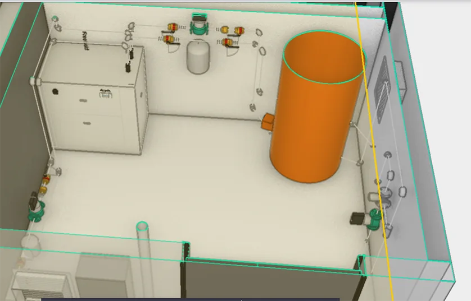
Task: Click the ventilation grille on right wall
Action: (383, 89)
